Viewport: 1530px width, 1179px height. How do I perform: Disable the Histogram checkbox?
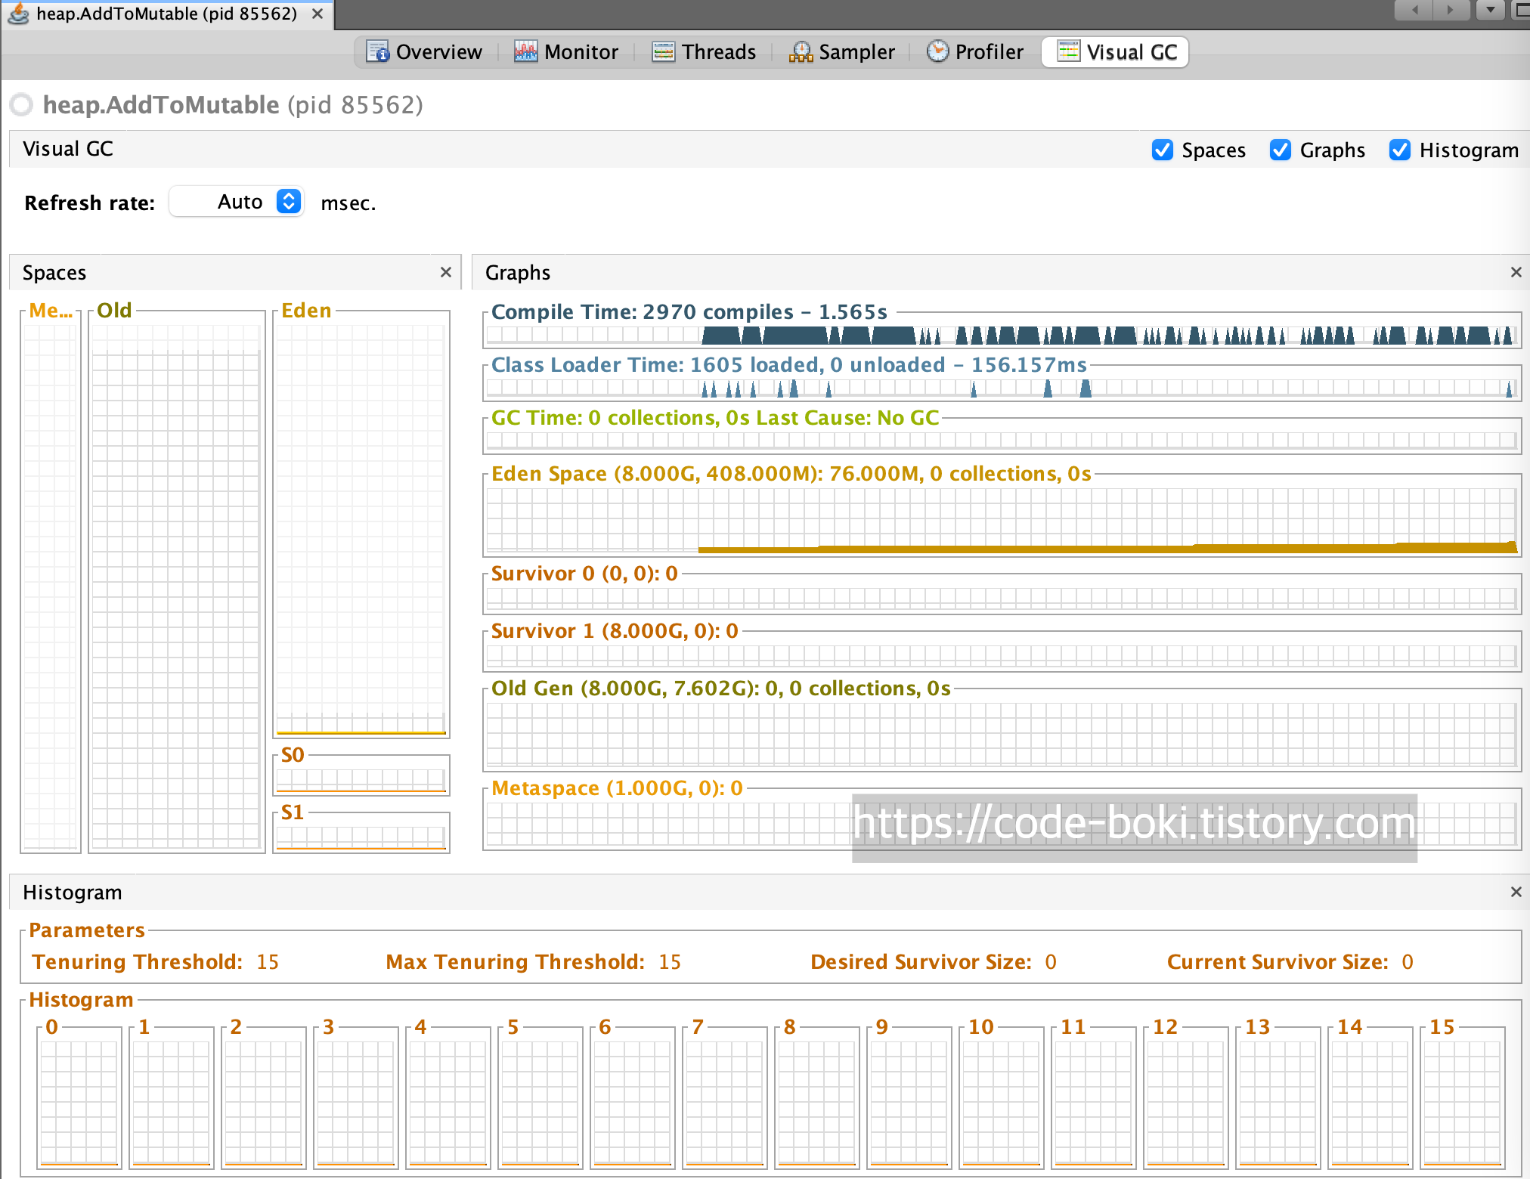pyautogui.click(x=1399, y=150)
